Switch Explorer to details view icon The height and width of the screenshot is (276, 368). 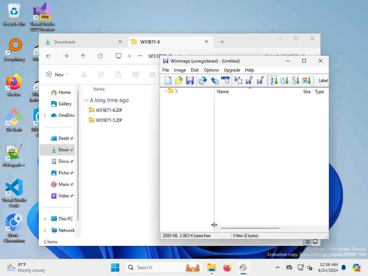[x=308, y=242]
